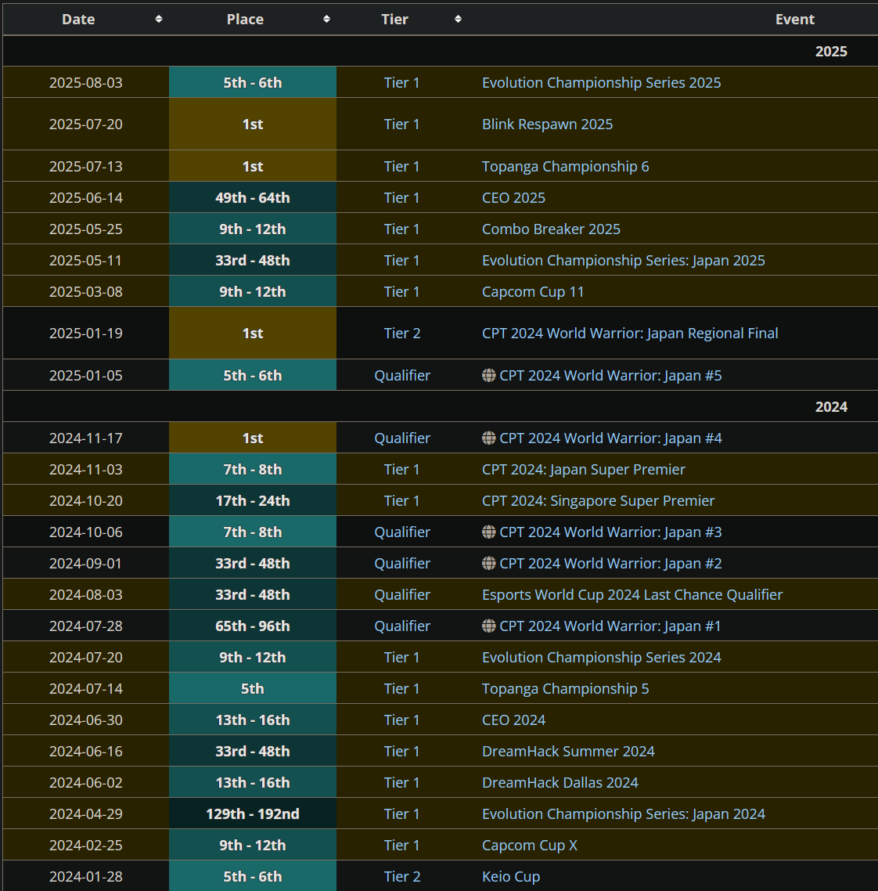
Task: Open CPT 2024 World Warrior: Japan #5
Action: [x=610, y=376]
